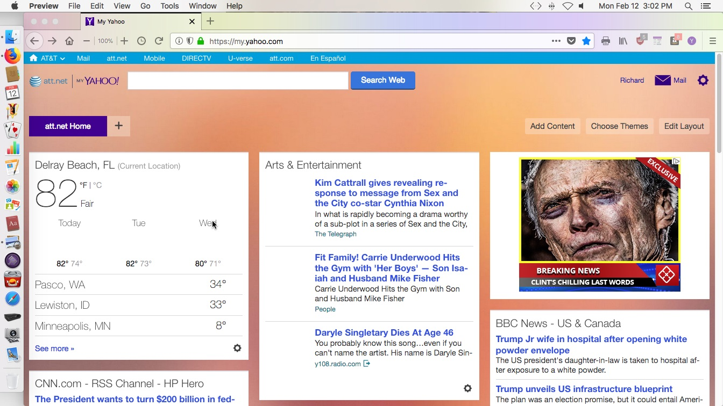Open Choose Themes
This screenshot has height=406, width=723.
click(619, 126)
